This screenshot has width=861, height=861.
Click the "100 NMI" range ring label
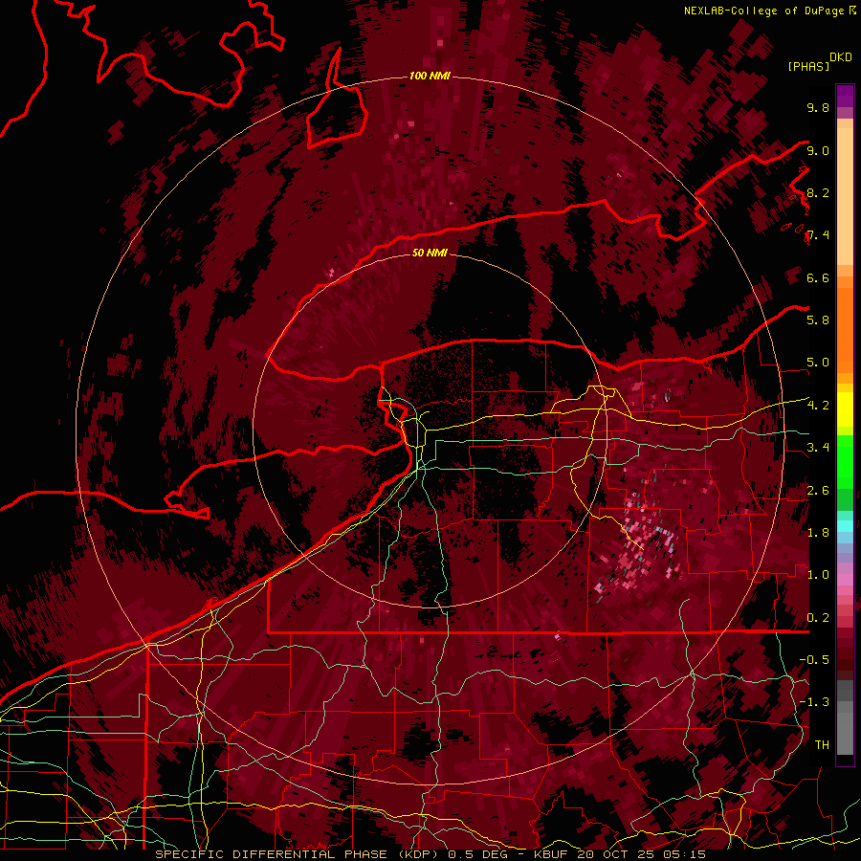430,76
